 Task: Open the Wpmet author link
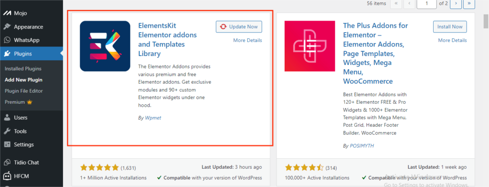(153, 118)
